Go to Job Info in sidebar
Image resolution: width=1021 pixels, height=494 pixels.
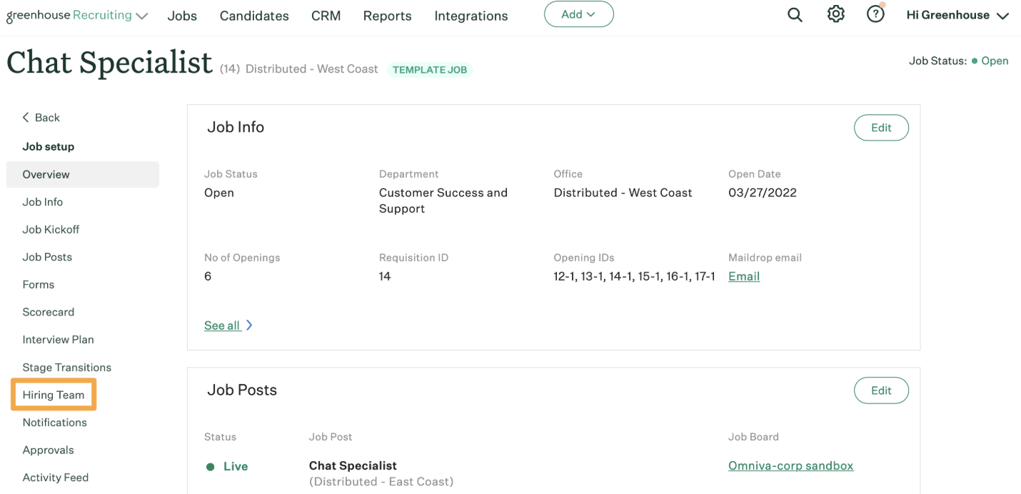tap(43, 202)
